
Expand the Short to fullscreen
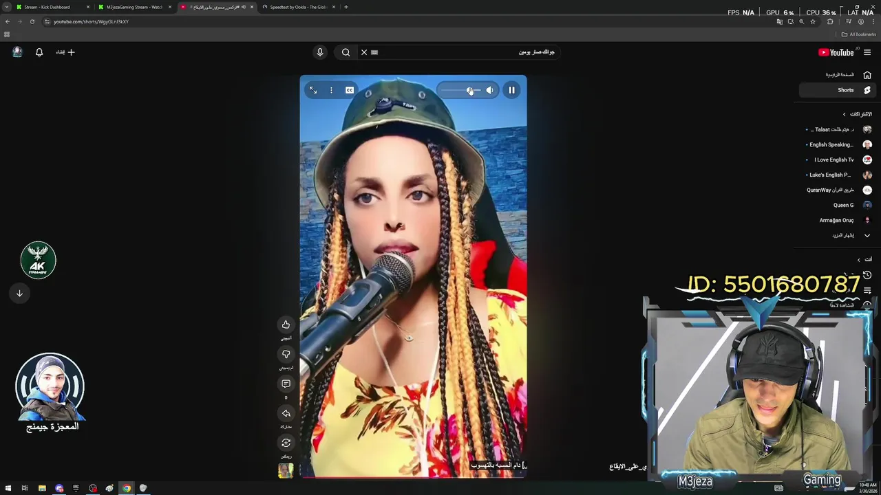[x=313, y=90]
